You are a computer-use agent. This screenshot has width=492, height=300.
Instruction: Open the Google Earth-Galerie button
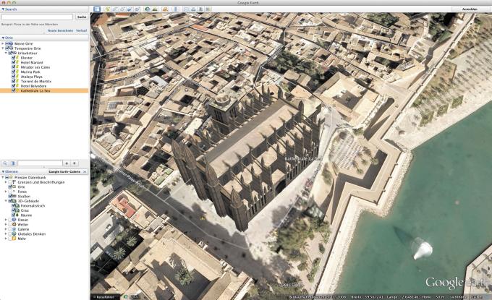[x=67, y=172]
